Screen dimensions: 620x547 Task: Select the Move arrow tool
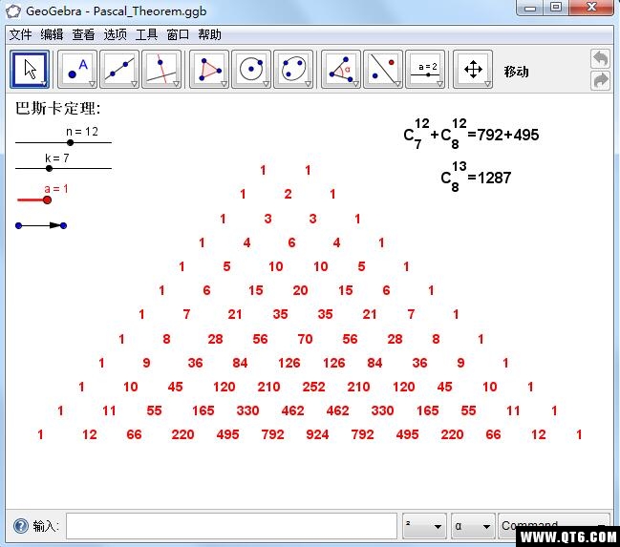[30, 69]
